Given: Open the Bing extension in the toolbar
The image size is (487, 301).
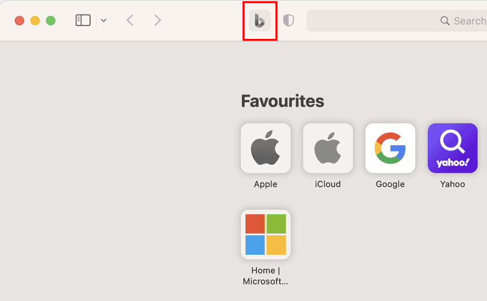Looking at the screenshot, I should coord(260,21).
